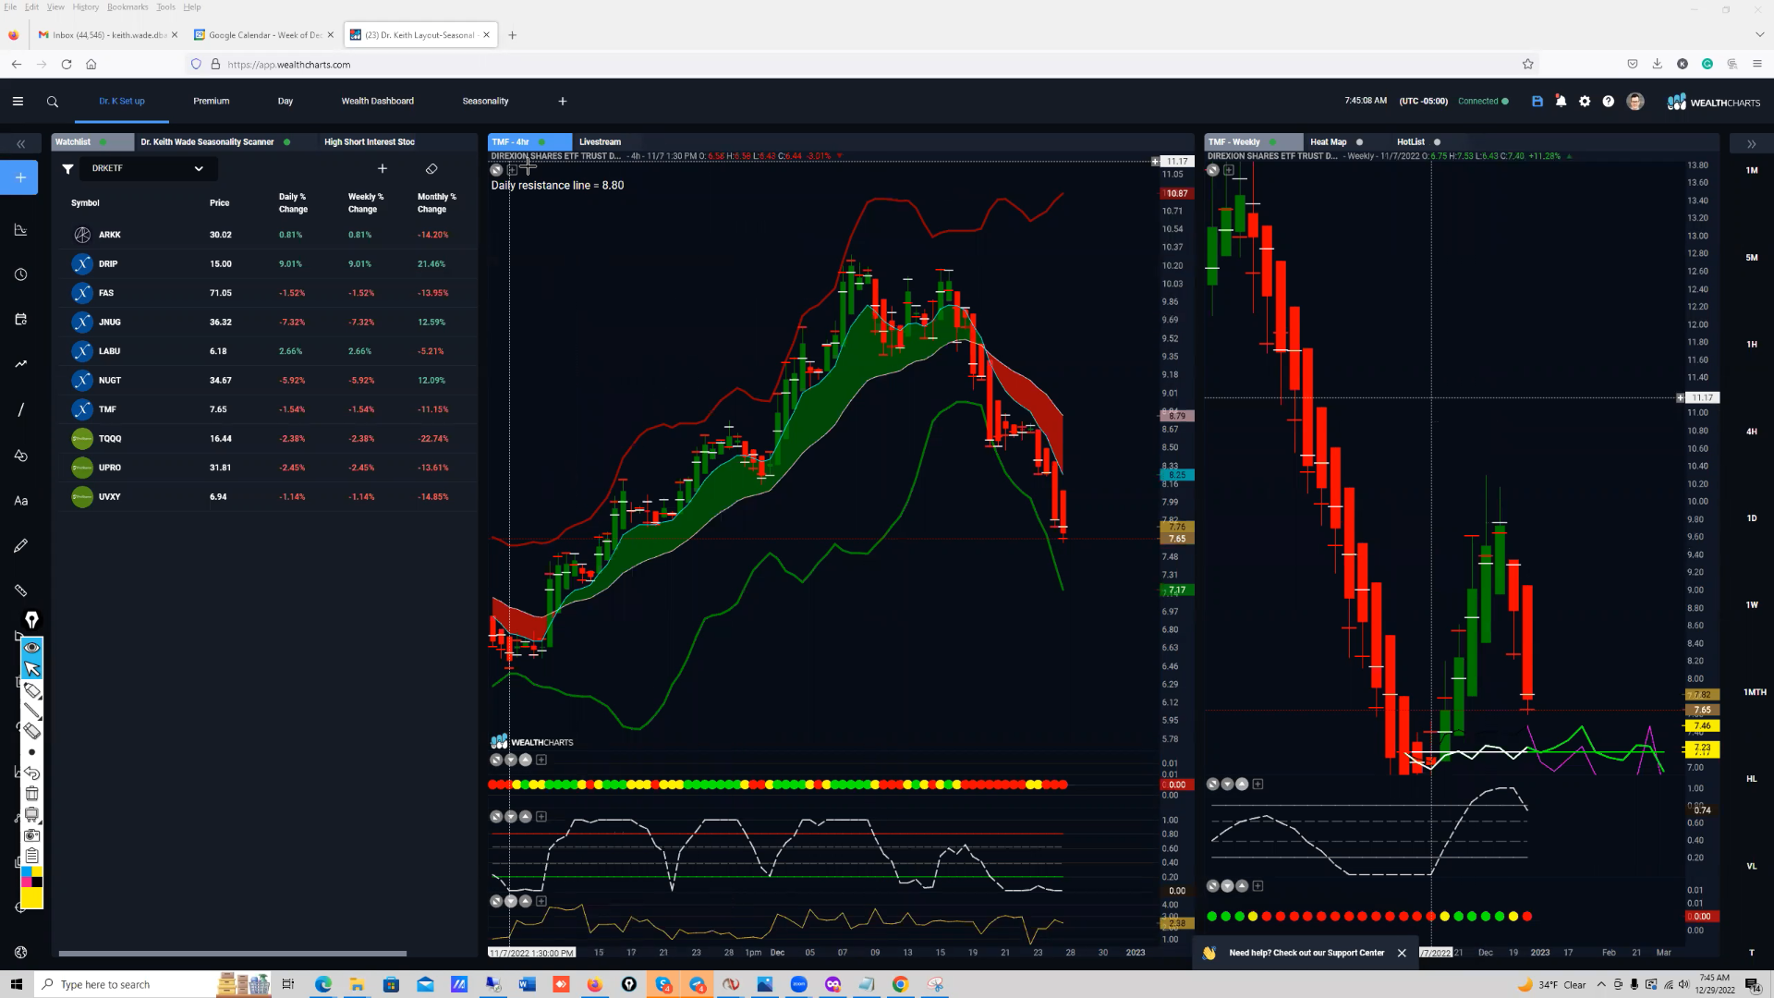Click undo arrow in annotation toolbar
1774x998 pixels.
(31, 773)
